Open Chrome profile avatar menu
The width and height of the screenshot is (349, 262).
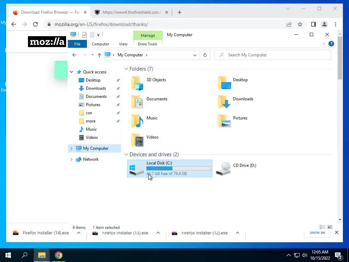(324, 24)
